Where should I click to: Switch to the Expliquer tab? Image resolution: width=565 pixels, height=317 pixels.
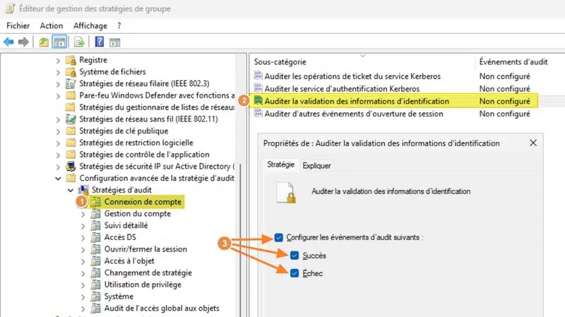[x=316, y=166]
